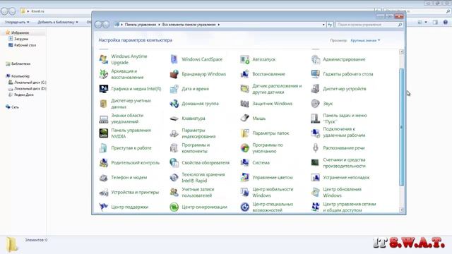Open Центр поддержки flag icon
This screenshot has width=452, height=254.
coord(104,207)
